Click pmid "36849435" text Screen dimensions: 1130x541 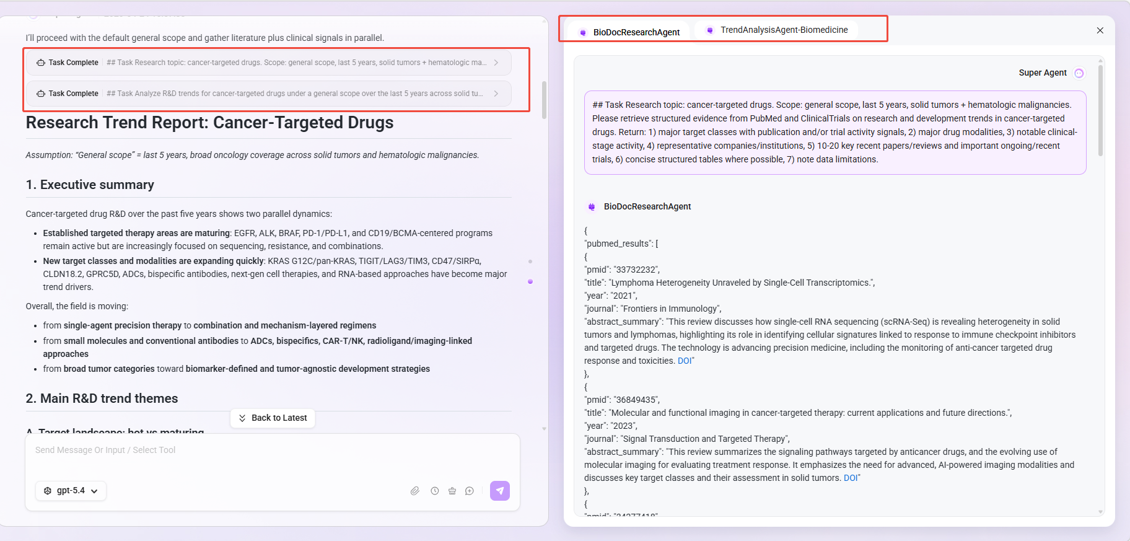[x=622, y=400]
